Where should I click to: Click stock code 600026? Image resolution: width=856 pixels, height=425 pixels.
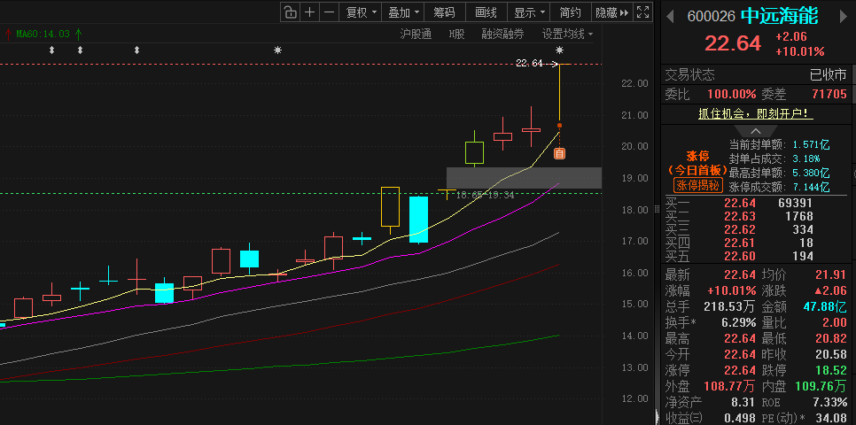click(x=711, y=17)
